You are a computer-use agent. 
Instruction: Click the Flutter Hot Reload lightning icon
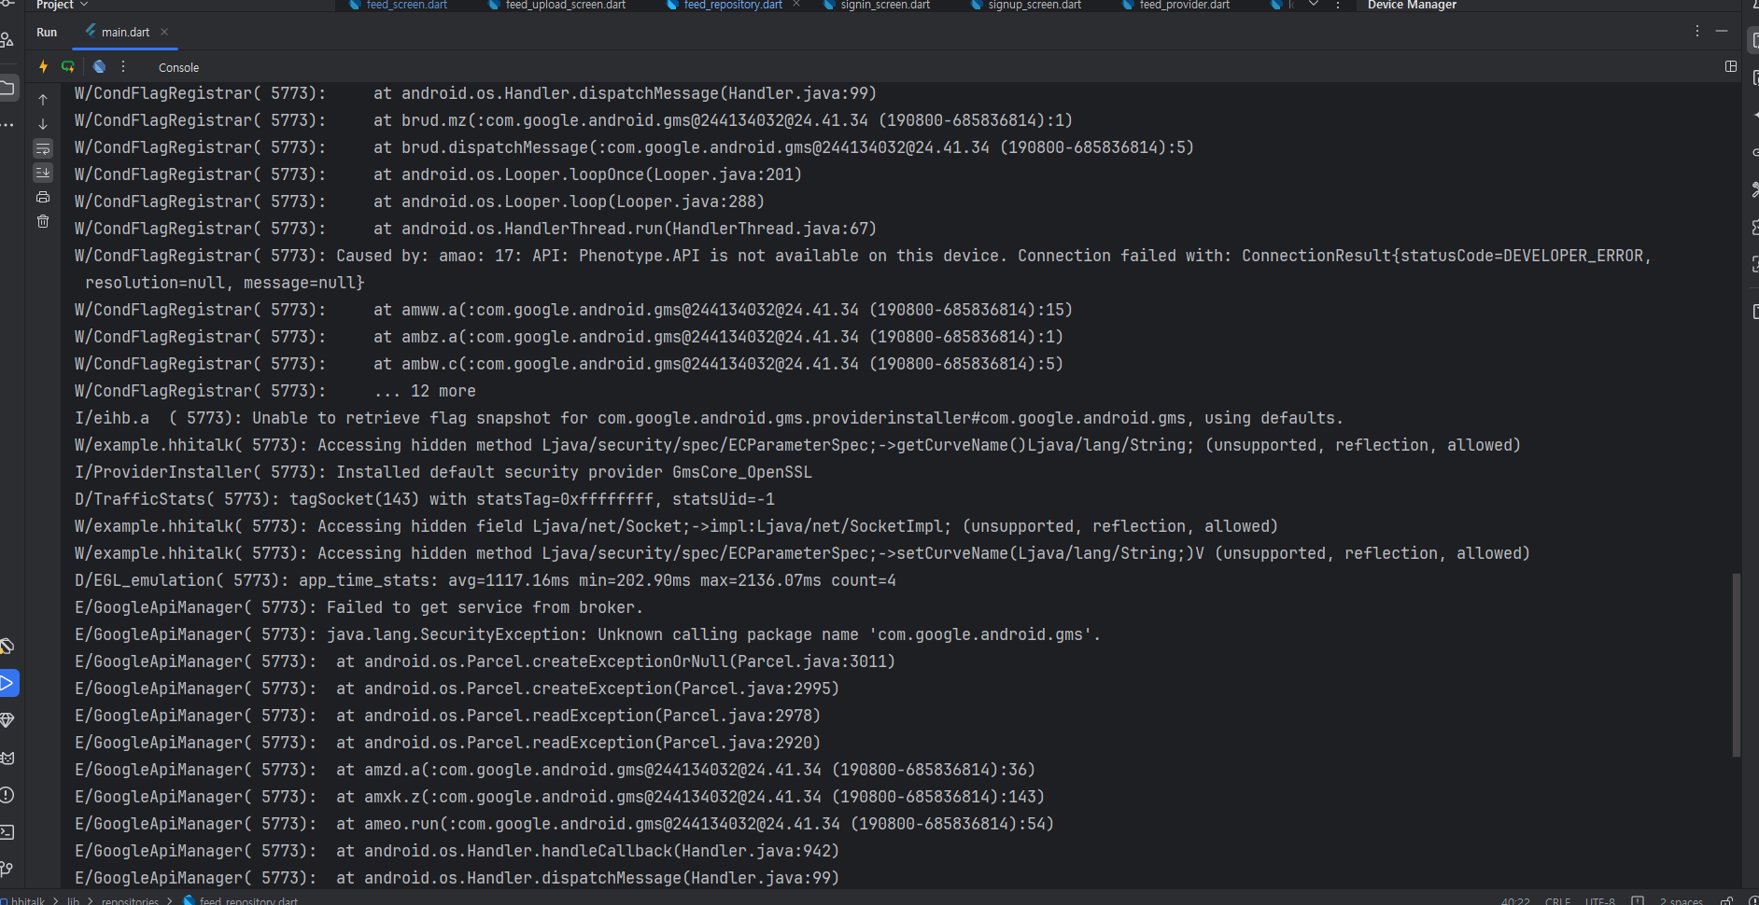tap(43, 67)
